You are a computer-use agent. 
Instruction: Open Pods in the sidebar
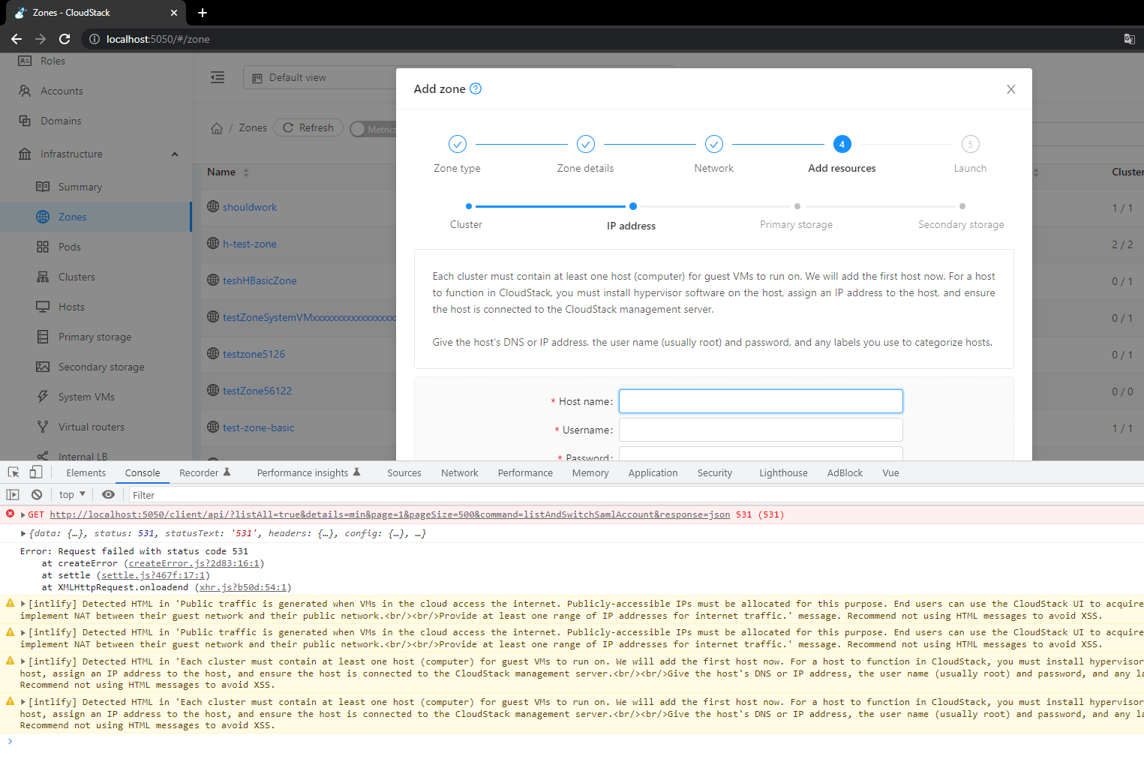[70, 247]
